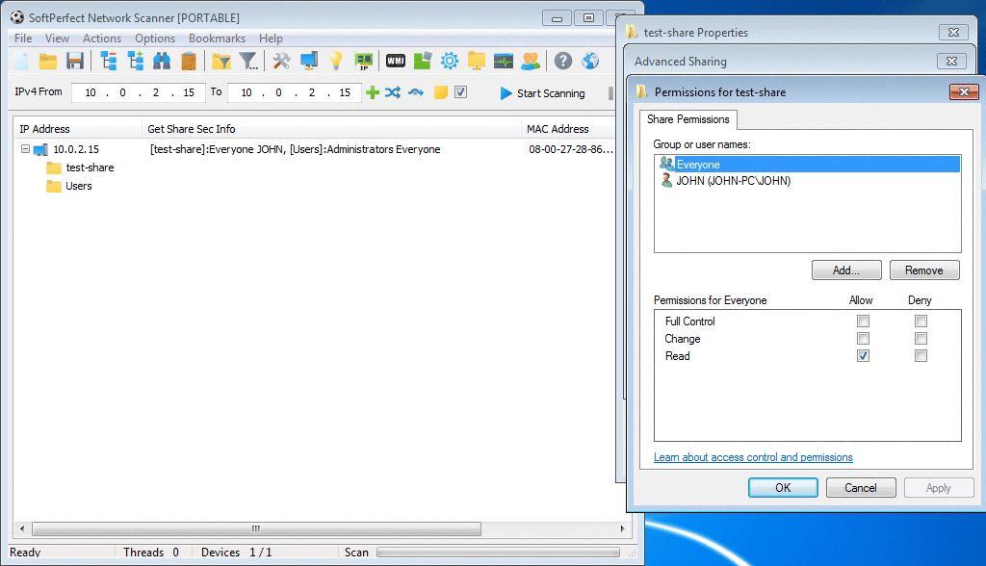Check Deny for Read permission
The height and width of the screenshot is (566, 986).
(x=921, y=356)
